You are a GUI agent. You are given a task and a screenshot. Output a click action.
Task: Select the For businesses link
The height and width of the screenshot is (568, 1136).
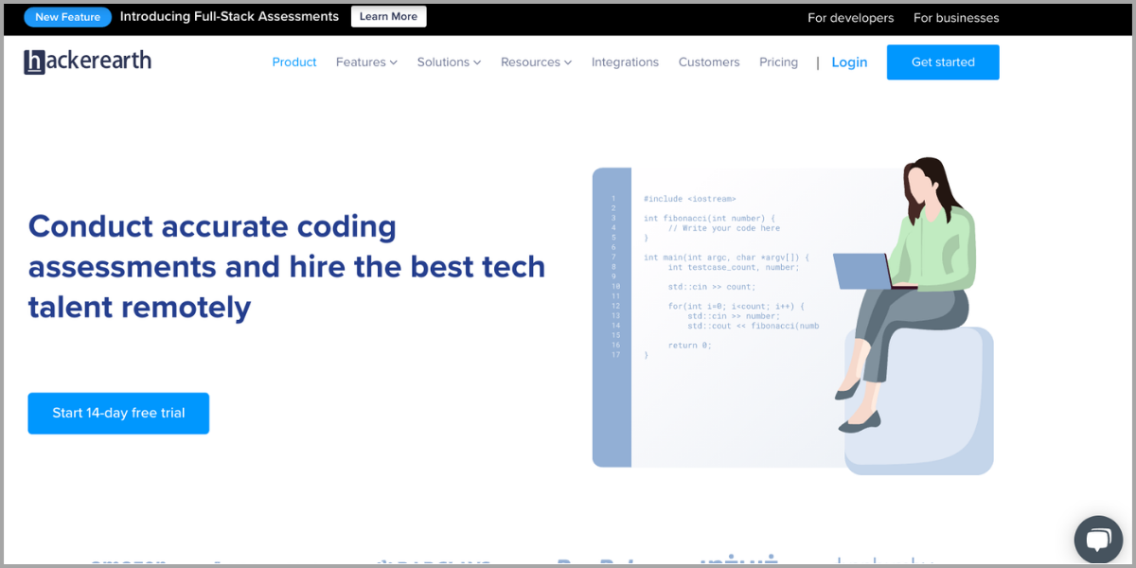(956, 18)
